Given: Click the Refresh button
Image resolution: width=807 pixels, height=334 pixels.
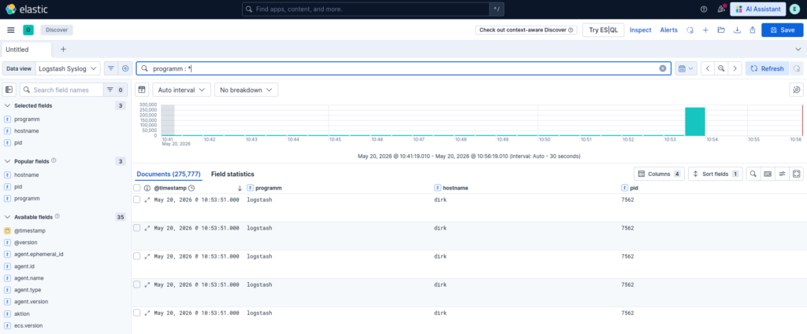Looking at the screenshot, I should tap(768, 68).
